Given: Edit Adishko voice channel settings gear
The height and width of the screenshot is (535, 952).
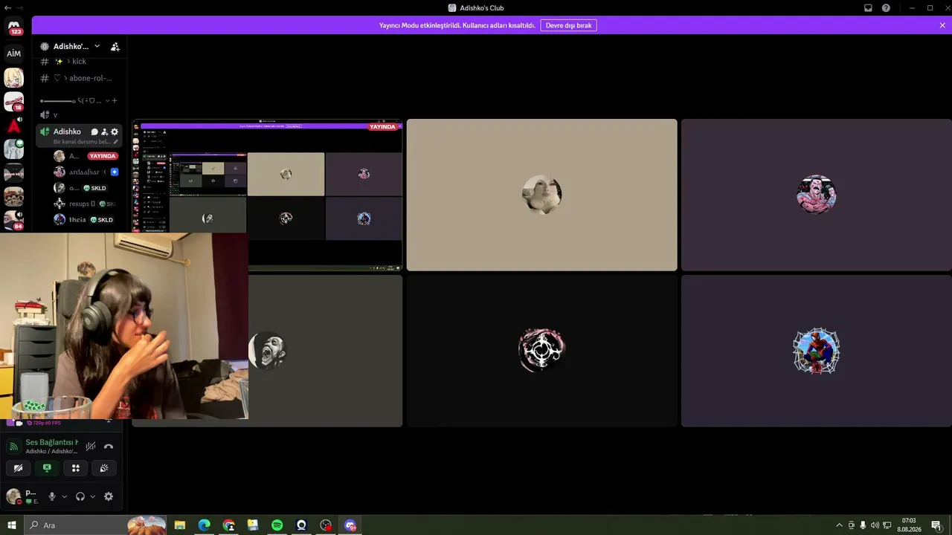Looking at the screenshot, I should pos(115,132).
